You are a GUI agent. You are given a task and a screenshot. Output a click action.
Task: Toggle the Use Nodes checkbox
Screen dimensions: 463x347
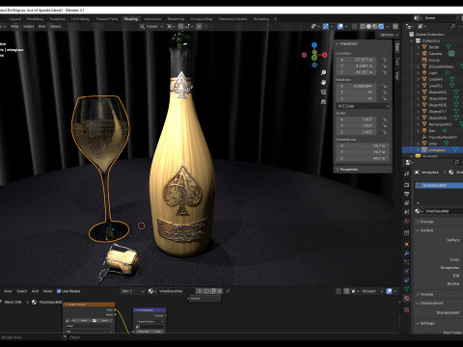pos(59,291)
